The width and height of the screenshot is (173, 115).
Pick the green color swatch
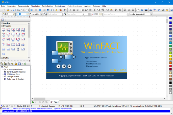coord(170,46)
